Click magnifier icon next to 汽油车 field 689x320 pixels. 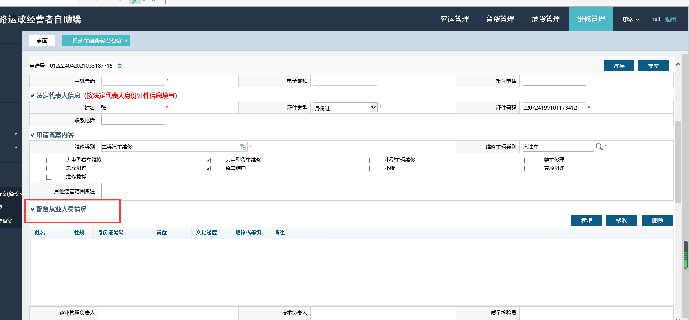[x=599, y=147]
